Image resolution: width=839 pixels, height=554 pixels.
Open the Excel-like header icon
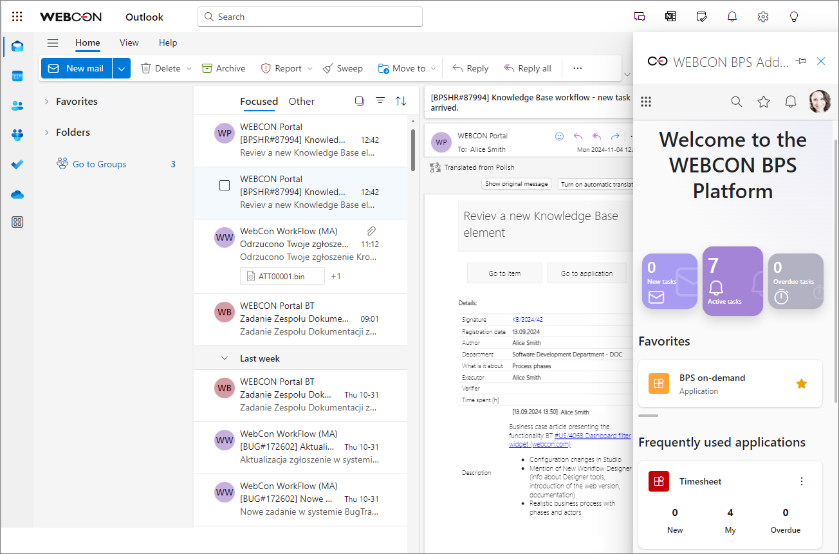pyautogui.click(x=670, y=17)
